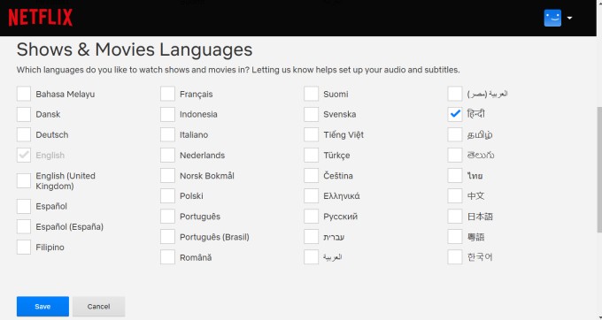Click the Français label text

tap(197, 95)
